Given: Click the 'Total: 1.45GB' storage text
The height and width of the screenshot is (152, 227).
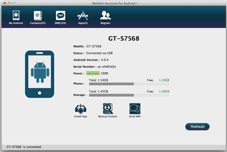Looking at the screenshot, I should (x=99, y=91).
